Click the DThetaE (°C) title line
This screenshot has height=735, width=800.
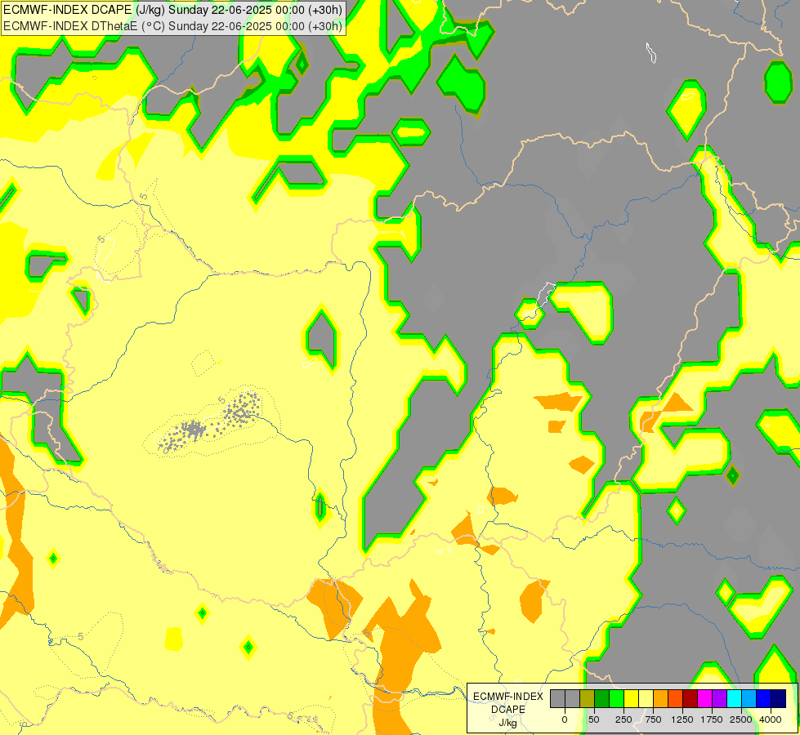[x=173, y=26]
